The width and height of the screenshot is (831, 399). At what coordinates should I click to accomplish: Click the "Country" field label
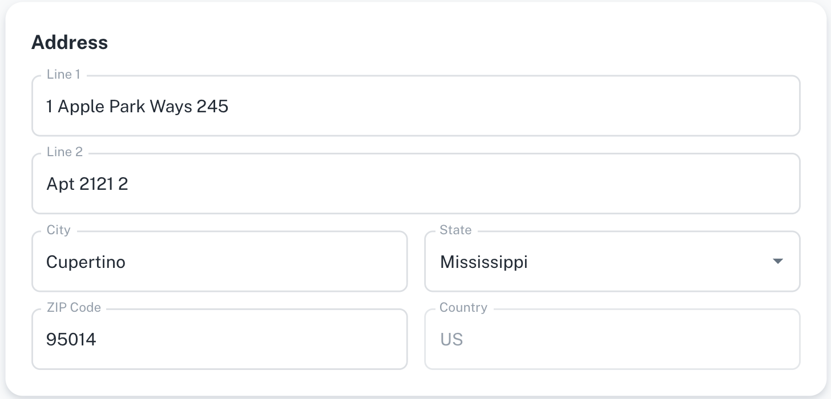tap(463, 307)
